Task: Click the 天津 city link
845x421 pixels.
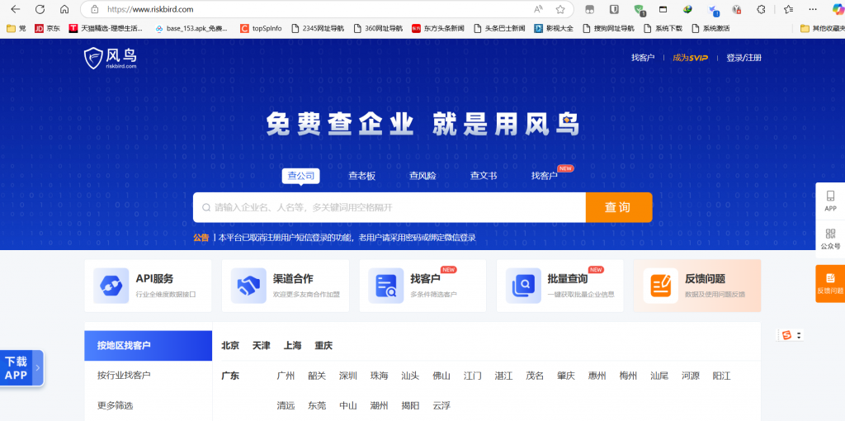Action: pos(262,346)
